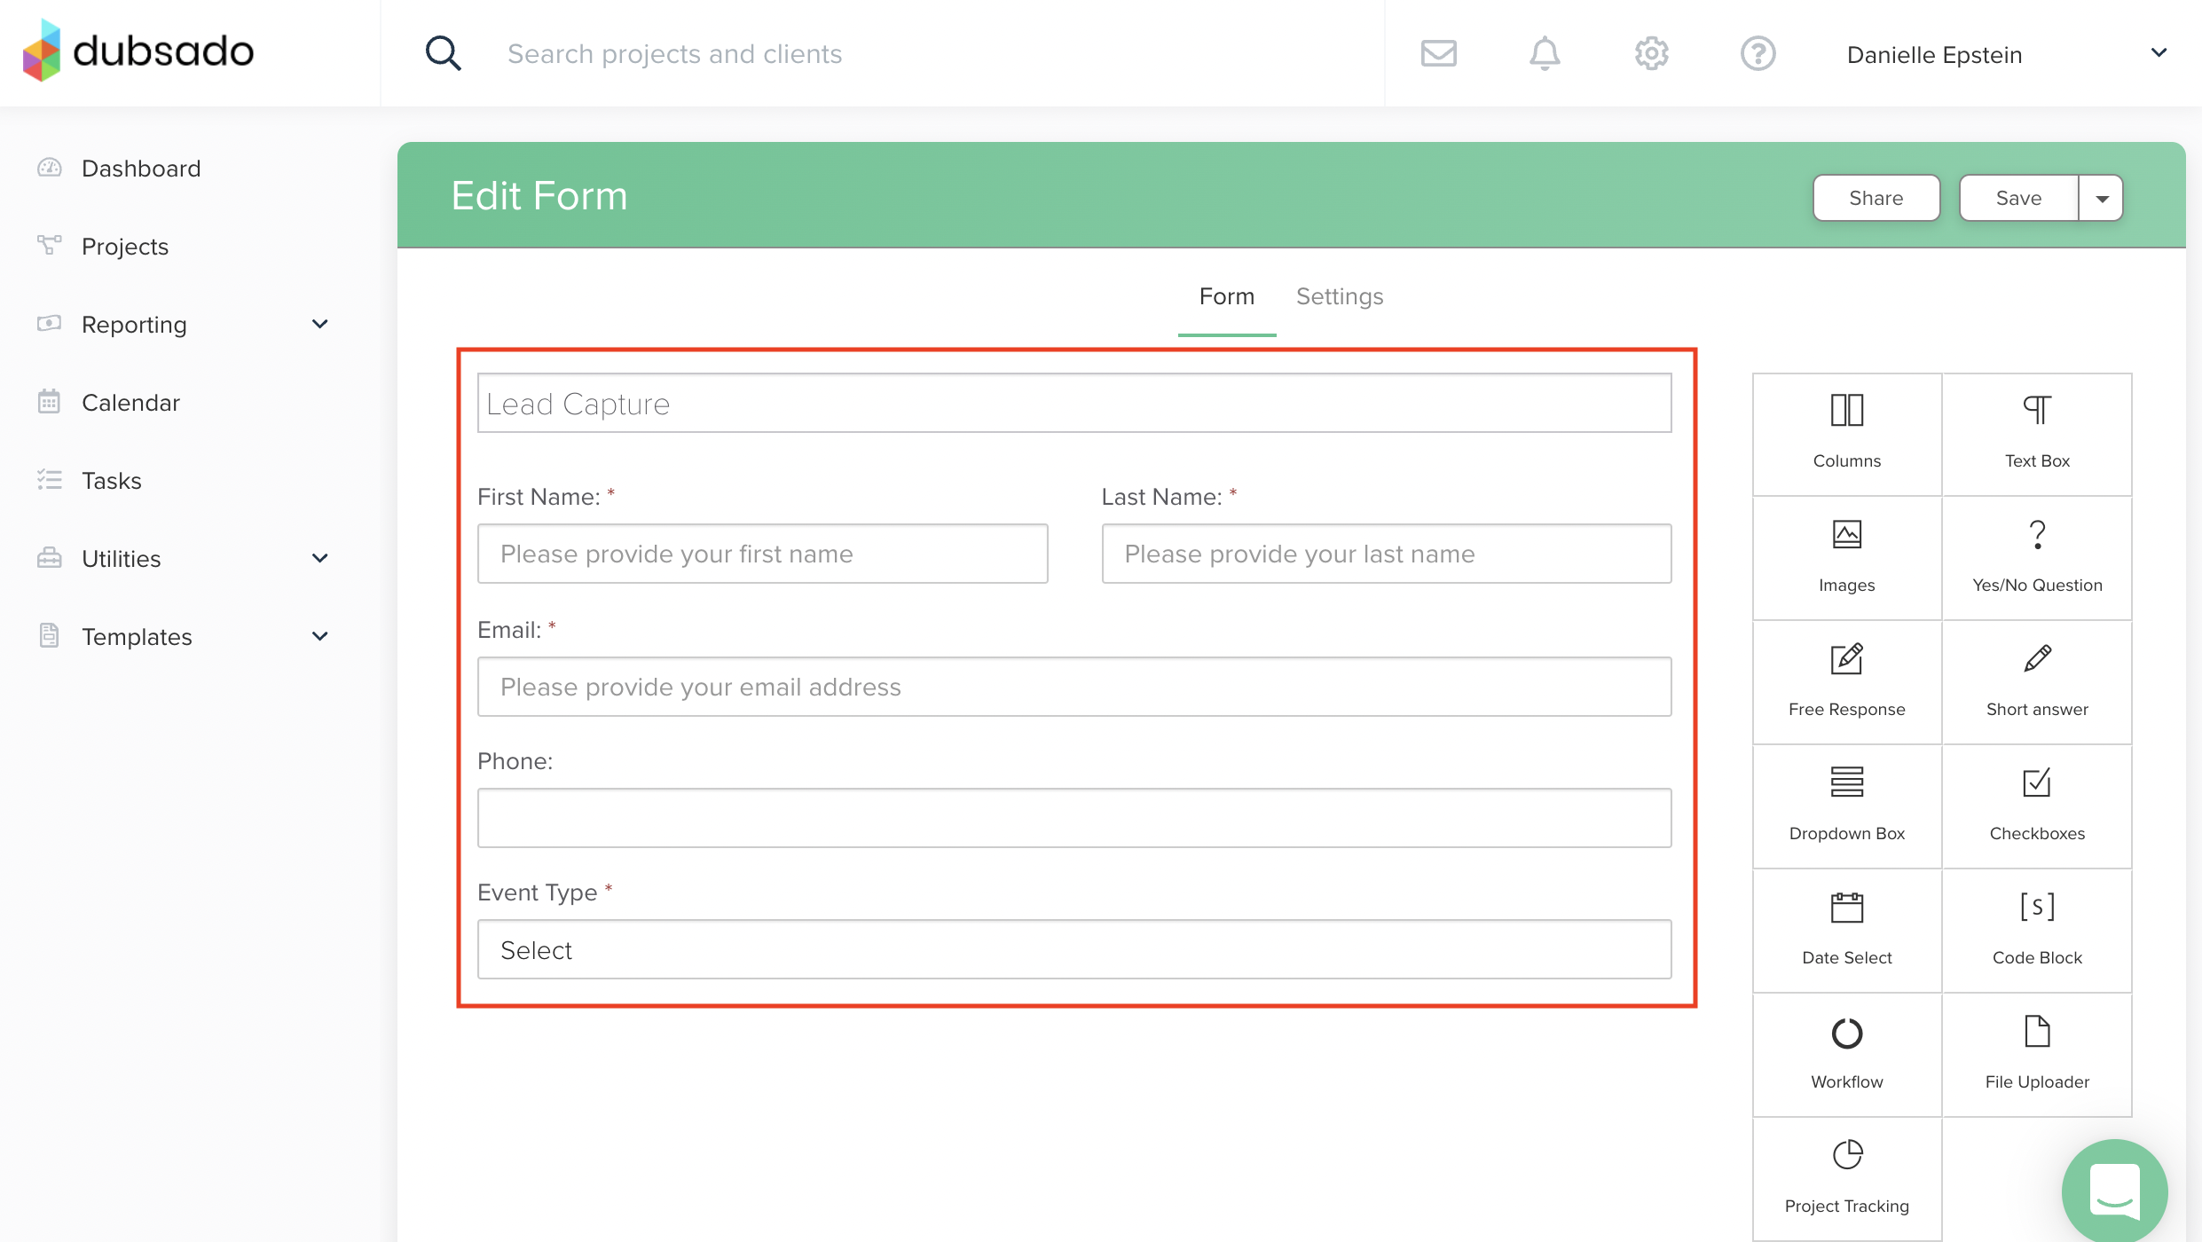Screen dimensions: 2202x1242
Task: Add a Date Select element
Action: (1846, 930)
